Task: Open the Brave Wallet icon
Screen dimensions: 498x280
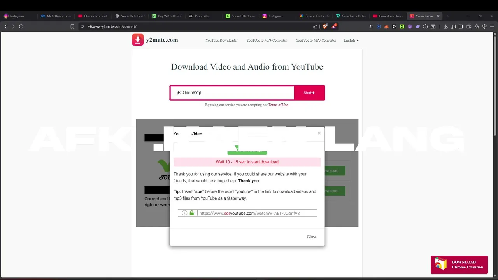Action: pos(469,26)
